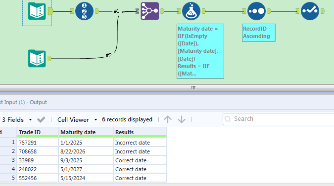Image resolution: width=334 pixels, height=186 pixels.
Task: Select the Sort tool
Action: pyautogui.click(x=256, y=11)
